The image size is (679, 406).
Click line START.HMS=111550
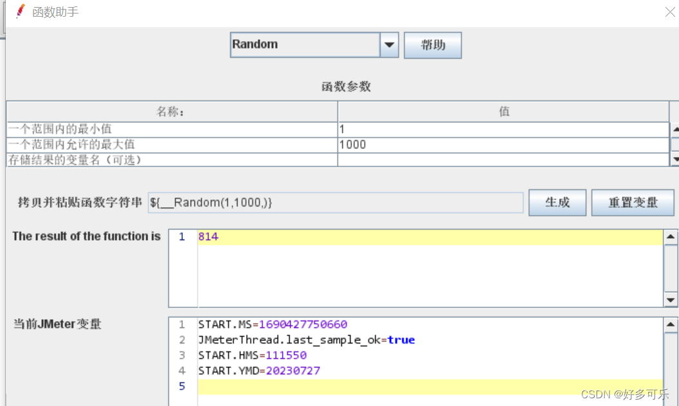253,355
